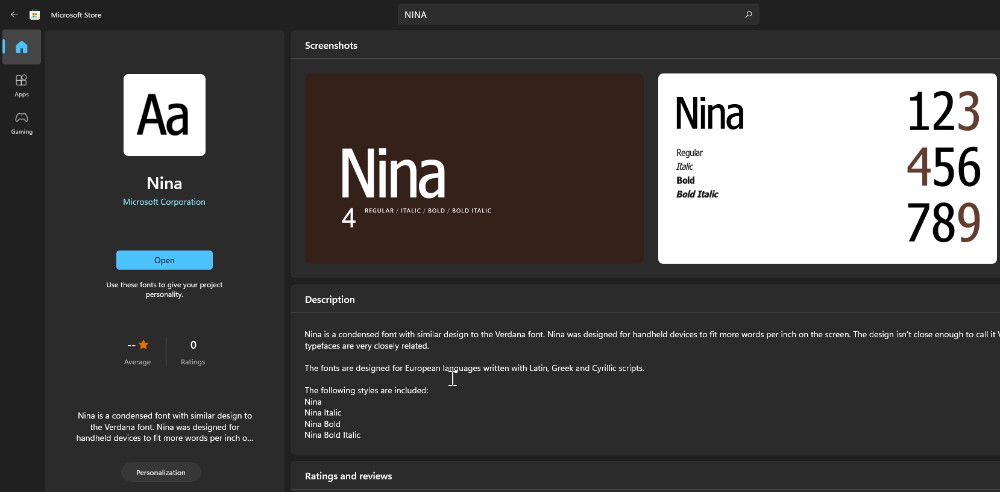View the dark brown Nina screenshot

[474, 169]
